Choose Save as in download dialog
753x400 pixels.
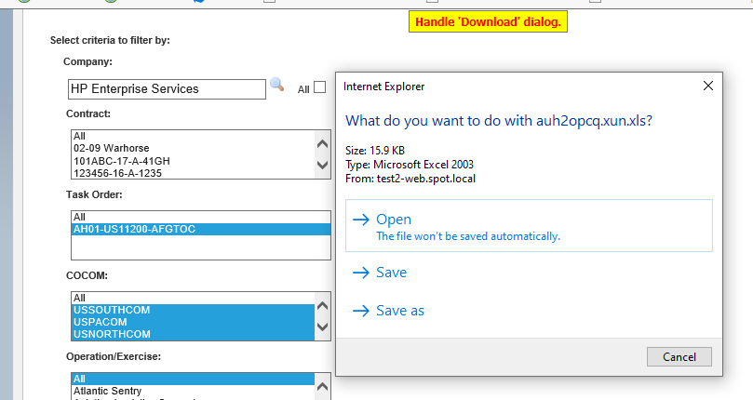click(x=399, y=311)
